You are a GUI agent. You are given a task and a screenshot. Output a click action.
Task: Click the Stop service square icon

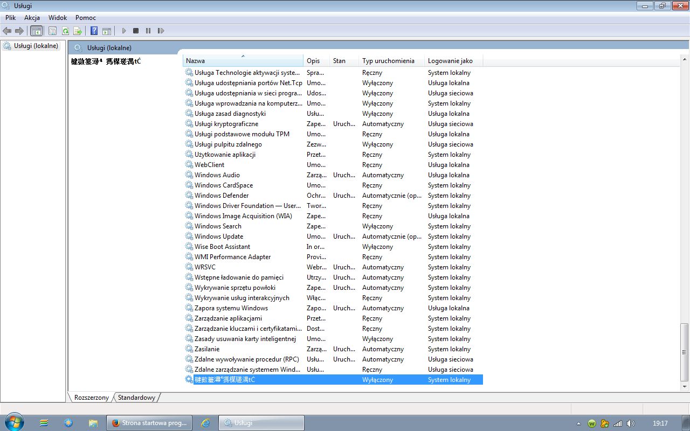click(x=136, y=31)
